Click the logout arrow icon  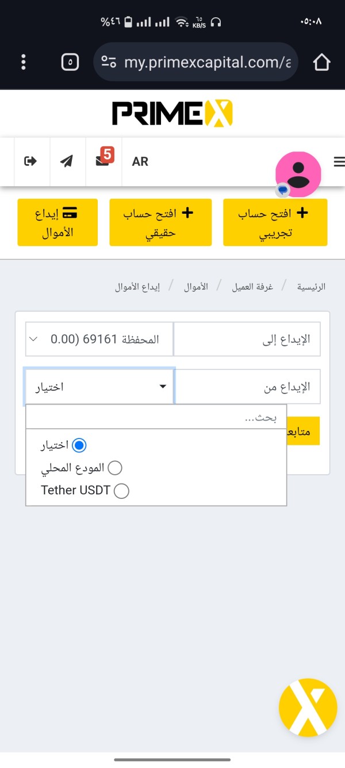pyautogui.click(x=30, y=161)
